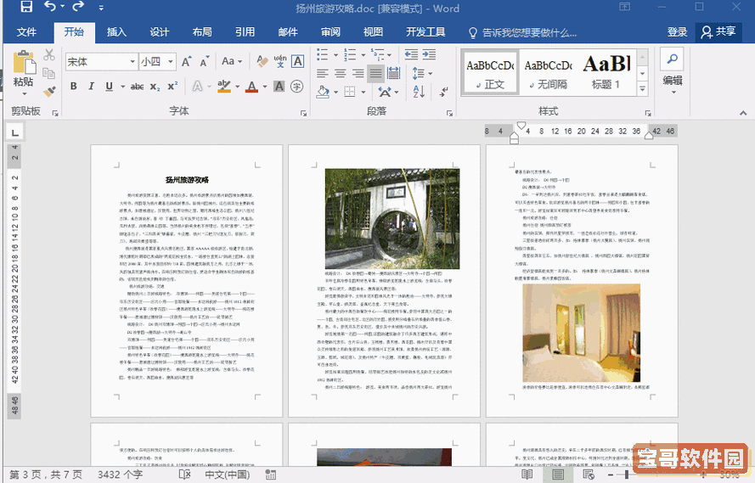755x483 pixels.
Task: Apply the 正文 style
Action: (x=490, y=71)
